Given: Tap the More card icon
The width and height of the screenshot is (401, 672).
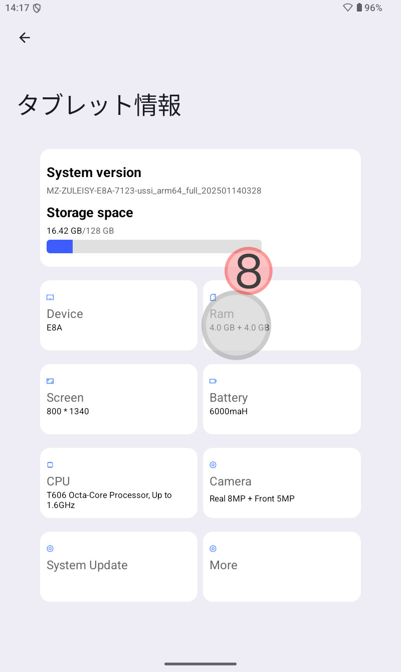Looking at the screenshot, I should (213, 549).
